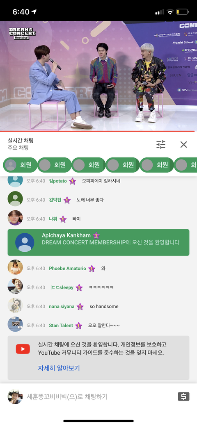
Task: Tap the ㅣㄷㄷsleepy username
Action: 62,287
